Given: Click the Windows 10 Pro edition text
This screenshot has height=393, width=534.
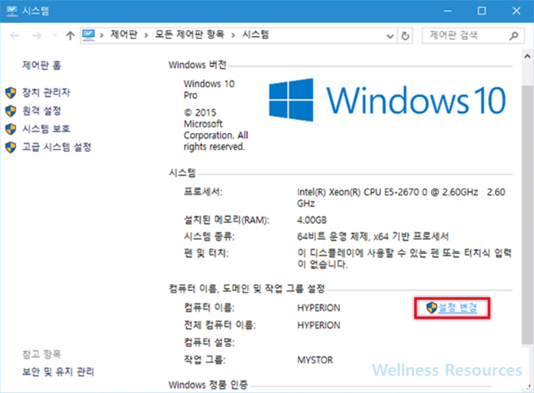Looking at the screenshot, I should (x=209, y=90).
